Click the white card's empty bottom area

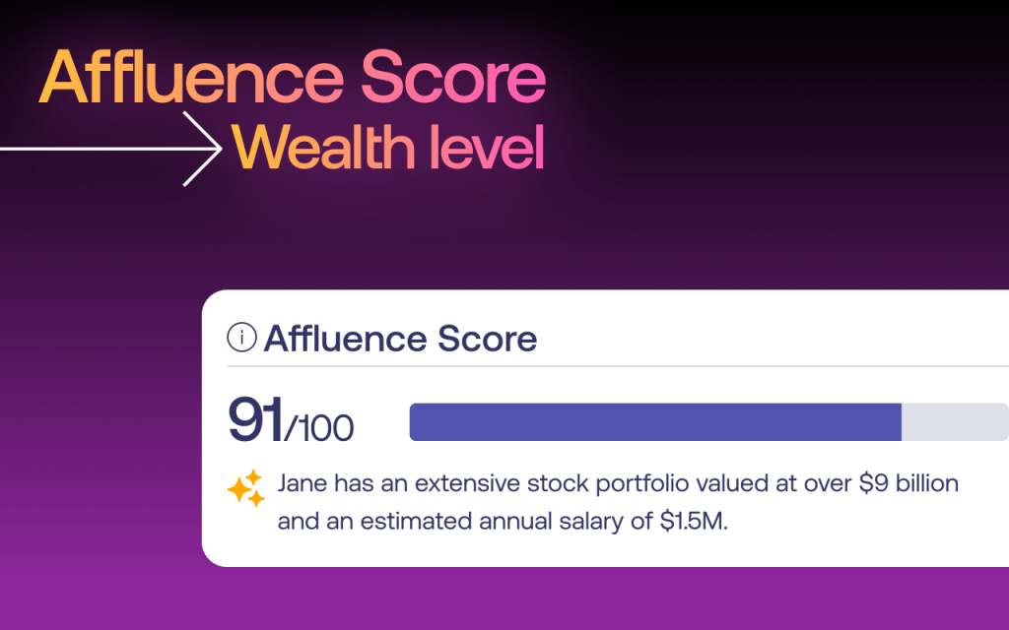(x=605, y=551)
